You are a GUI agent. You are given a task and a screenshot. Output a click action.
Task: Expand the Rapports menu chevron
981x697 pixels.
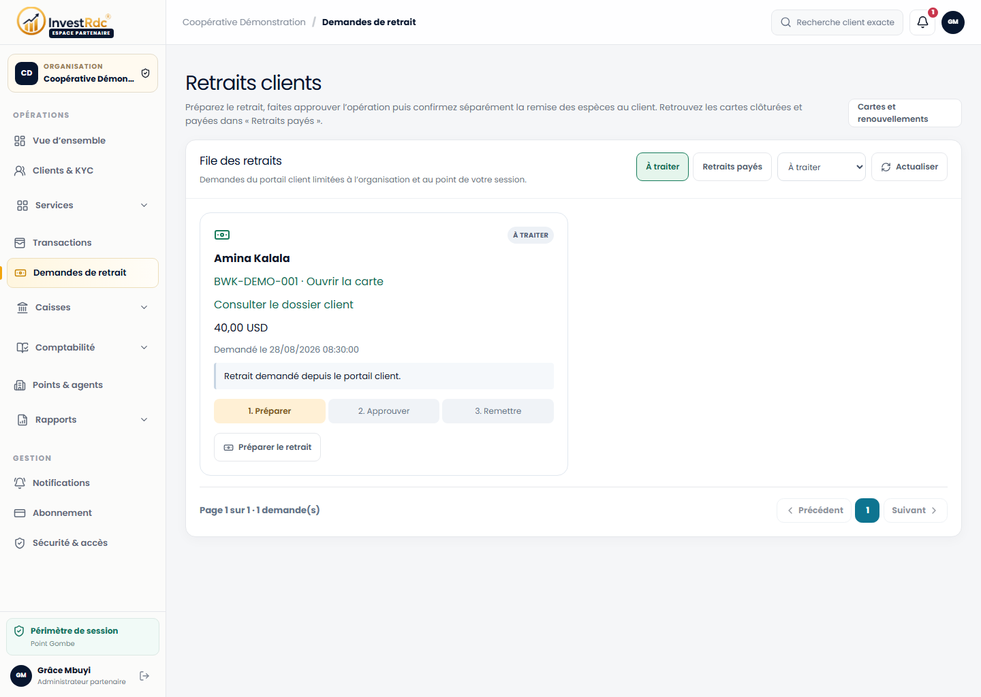pyautogui.click(x=144, y=420)
